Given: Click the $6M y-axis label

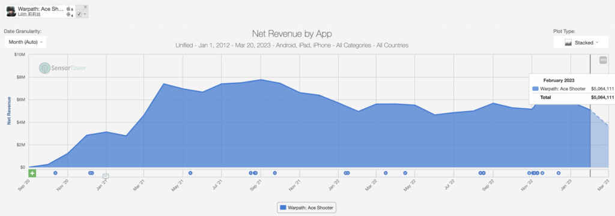Looking at the screenshot, I should pos(20,100).
